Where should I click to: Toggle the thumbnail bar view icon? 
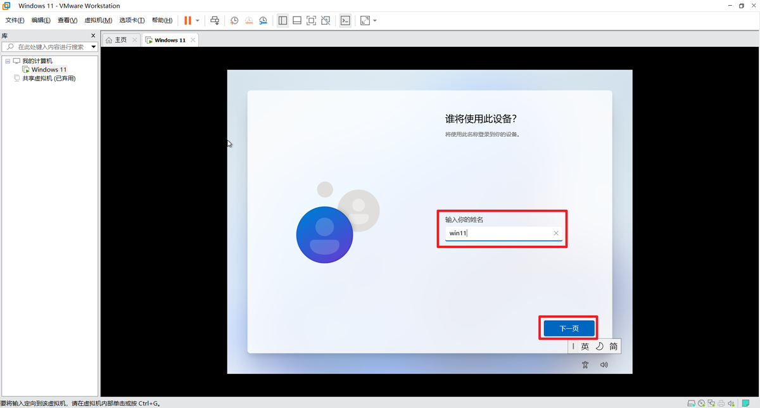[x=296, y=20]
